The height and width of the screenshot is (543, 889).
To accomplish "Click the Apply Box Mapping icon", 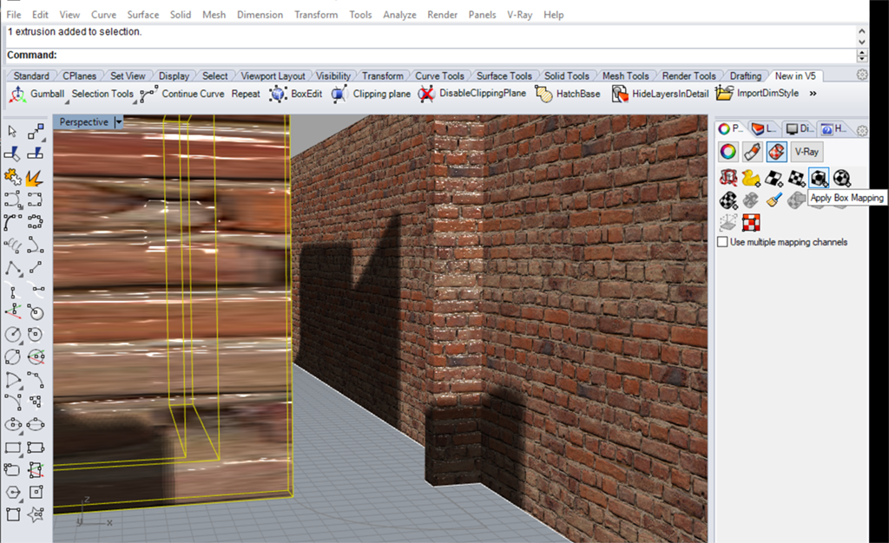I will (819, 178).
